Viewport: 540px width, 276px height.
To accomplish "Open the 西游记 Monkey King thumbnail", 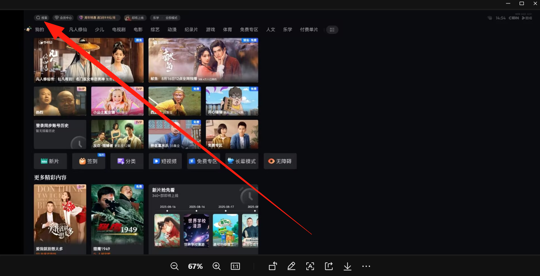I will (175, 101).
